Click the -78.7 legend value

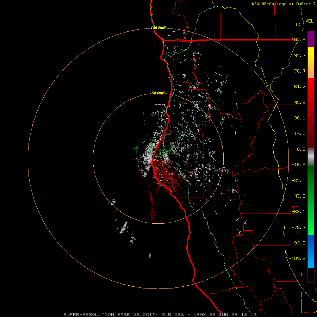[x=298, y=228]
